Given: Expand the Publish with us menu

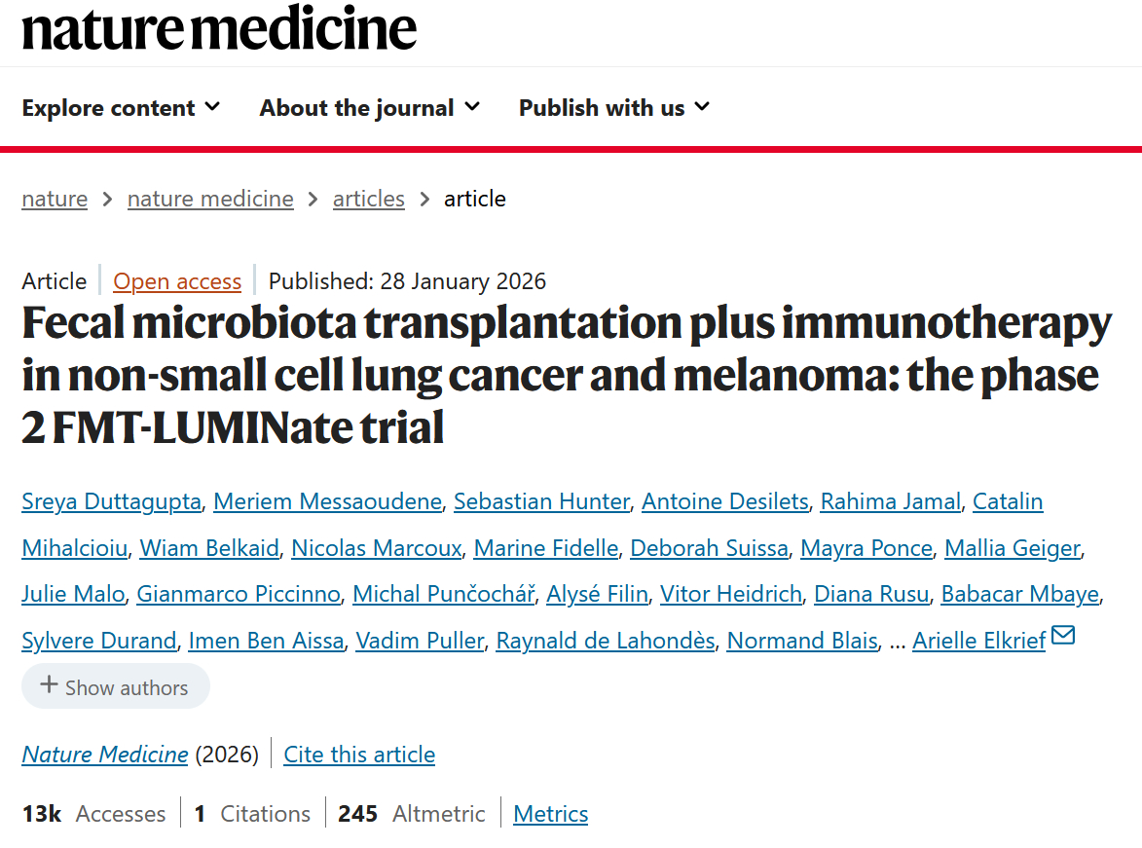Looking at the screenshot, I should point(613,108).
